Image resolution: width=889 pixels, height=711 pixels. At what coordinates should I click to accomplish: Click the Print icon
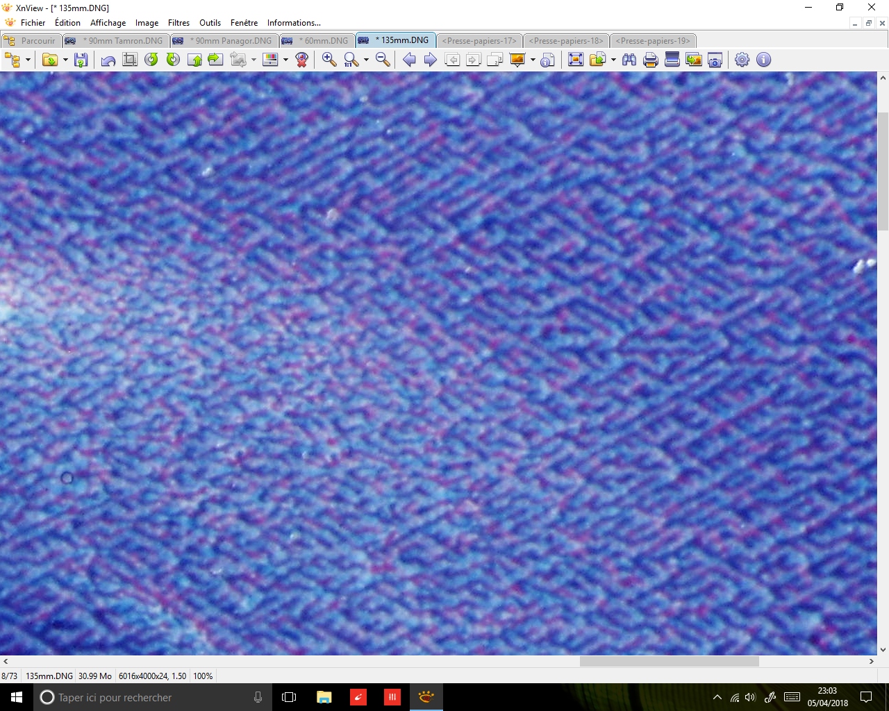point(650,60)
